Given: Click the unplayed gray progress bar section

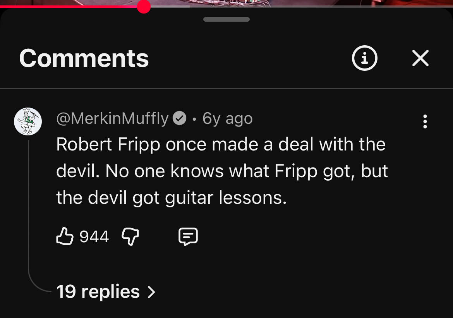Looking at the screenshot, I should [302, 7].
